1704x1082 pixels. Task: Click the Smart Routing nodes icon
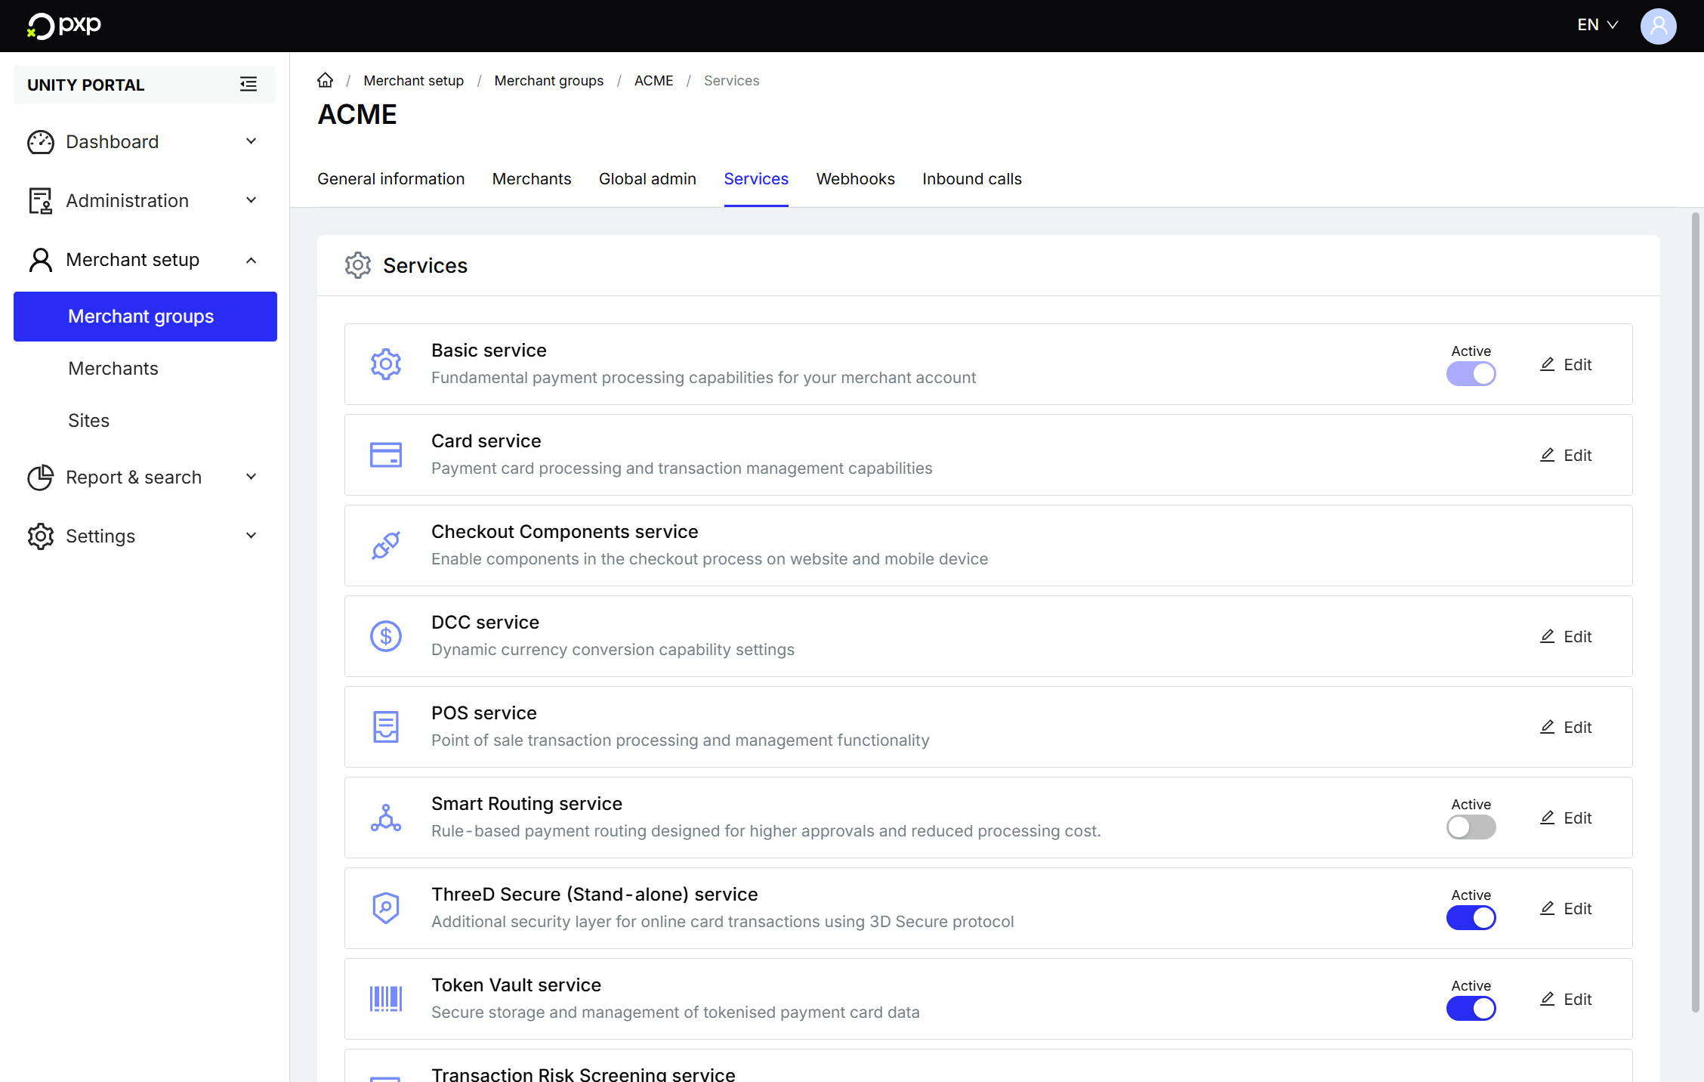pyautogui.click(x=386, y=818)
